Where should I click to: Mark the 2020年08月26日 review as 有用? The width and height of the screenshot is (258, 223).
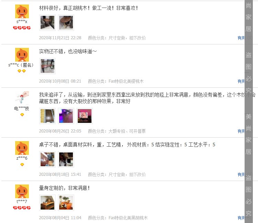pyautogui.click(x=241, y=131)
